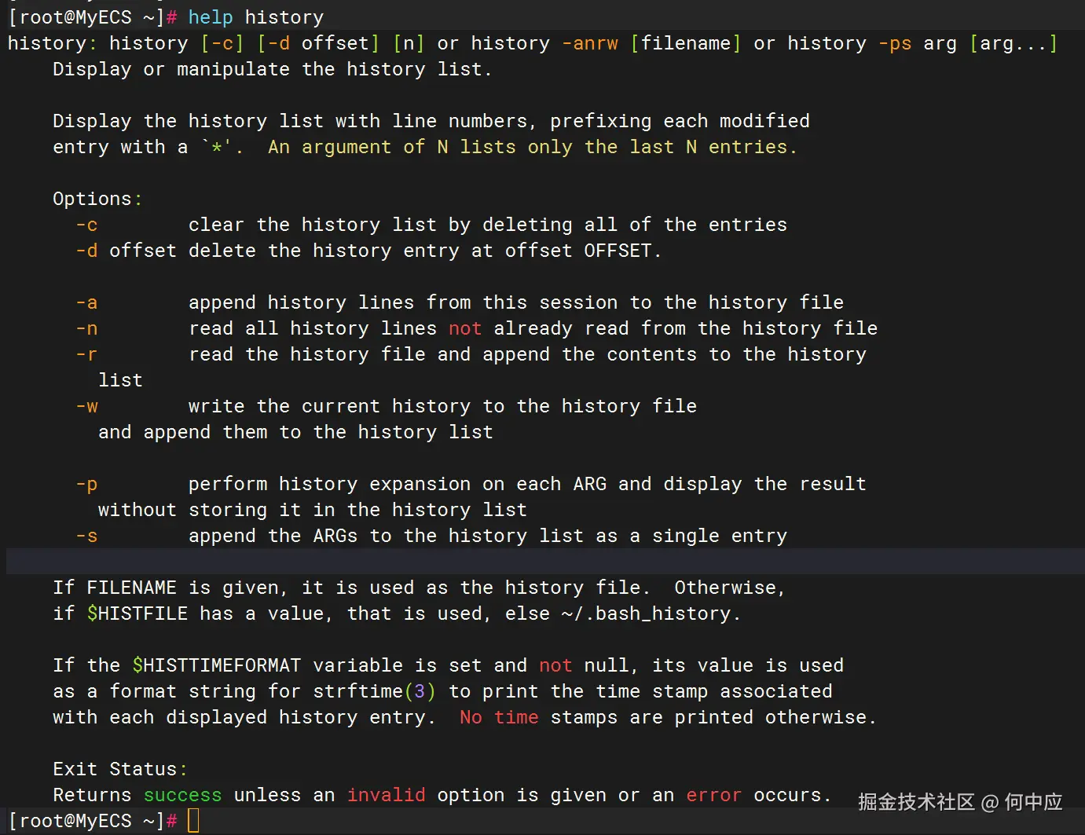Screen dimensions: 1085x835
Task: Click the 'Options:' heading
Action: pyautogui.click(x=97, y=199)
